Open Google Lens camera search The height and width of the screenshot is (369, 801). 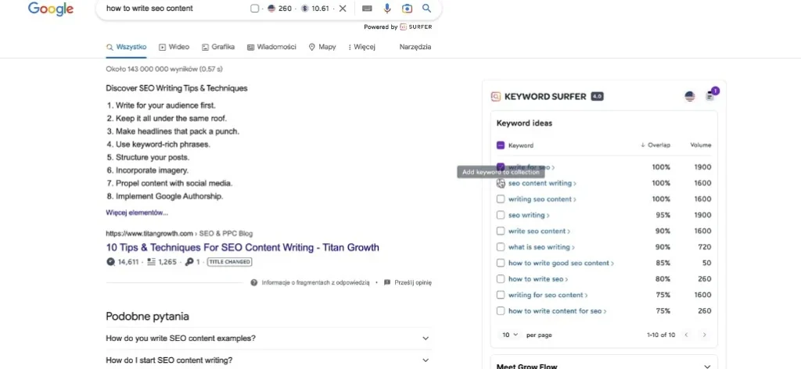pyautogui.click(x=407, y=9)
